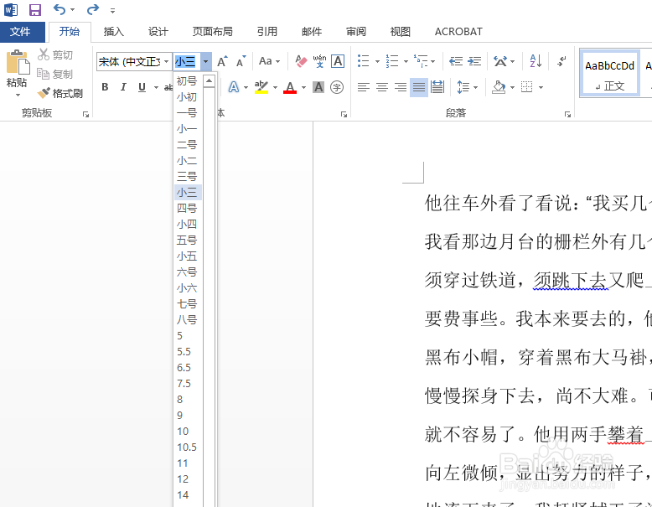Click the decrease indent icon
The height and width of the screenshot is (507, 652).
(x=456, y=61)
